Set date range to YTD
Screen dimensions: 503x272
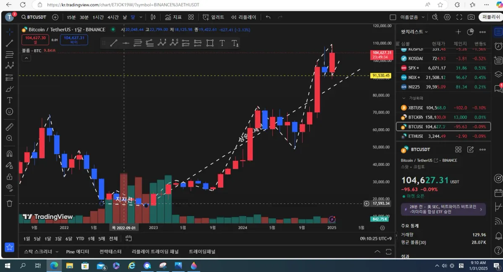[x=80, y=239]
